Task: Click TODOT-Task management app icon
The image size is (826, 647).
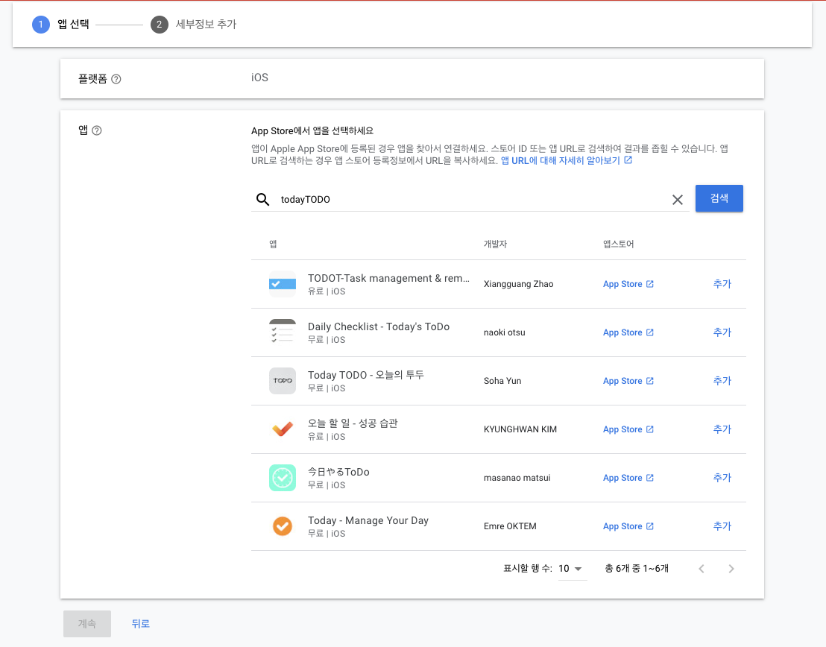Action: click(283, 284)
